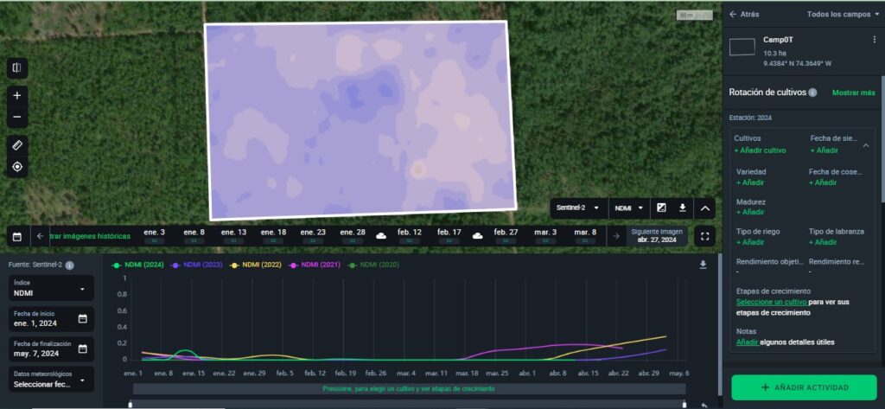Viewport: 885px width, 409px height.
Task: Zoom in on the map
Action: click(x=17, y=95)
